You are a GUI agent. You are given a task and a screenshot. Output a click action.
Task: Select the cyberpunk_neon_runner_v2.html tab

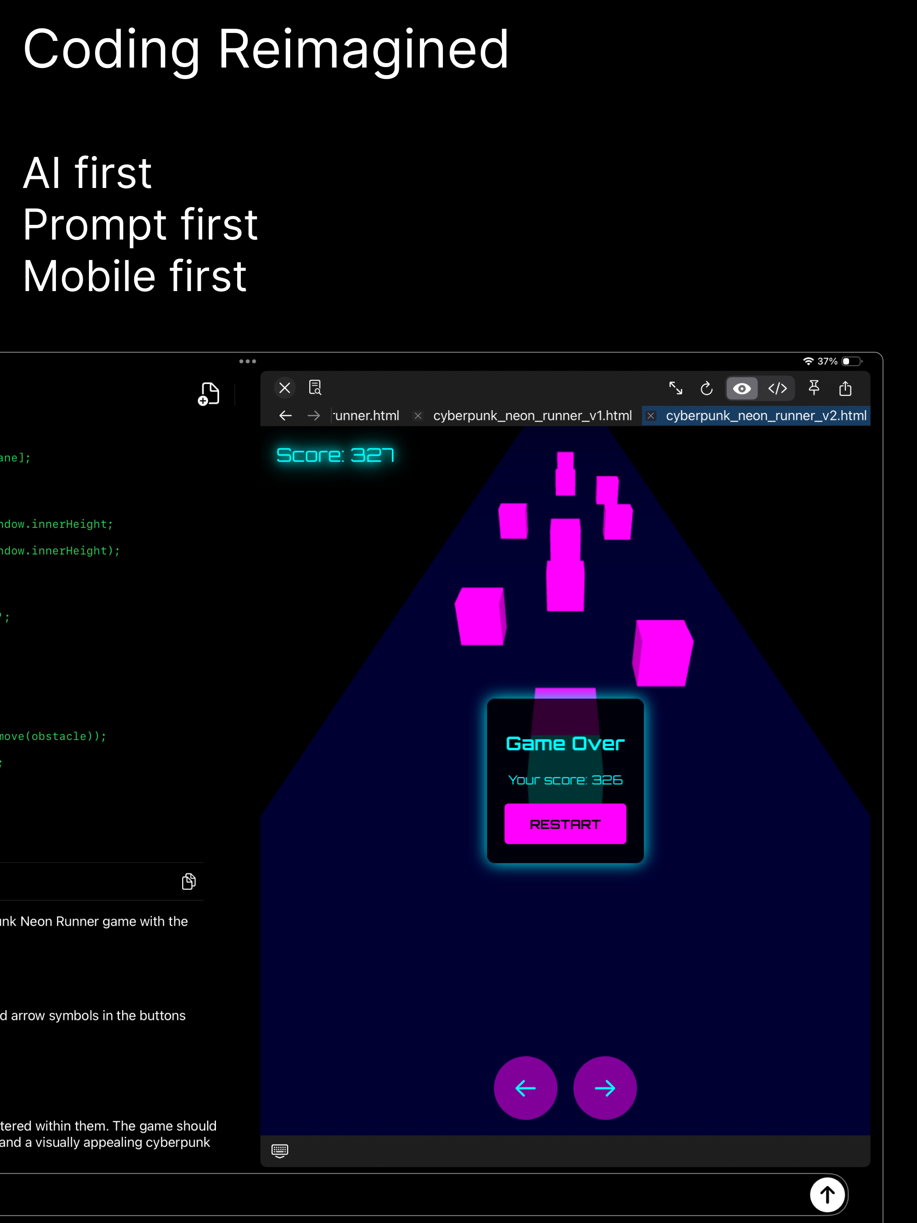click(x=765, y=416)
